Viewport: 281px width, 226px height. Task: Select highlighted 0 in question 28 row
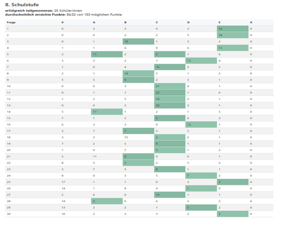(x=94, y=201)
